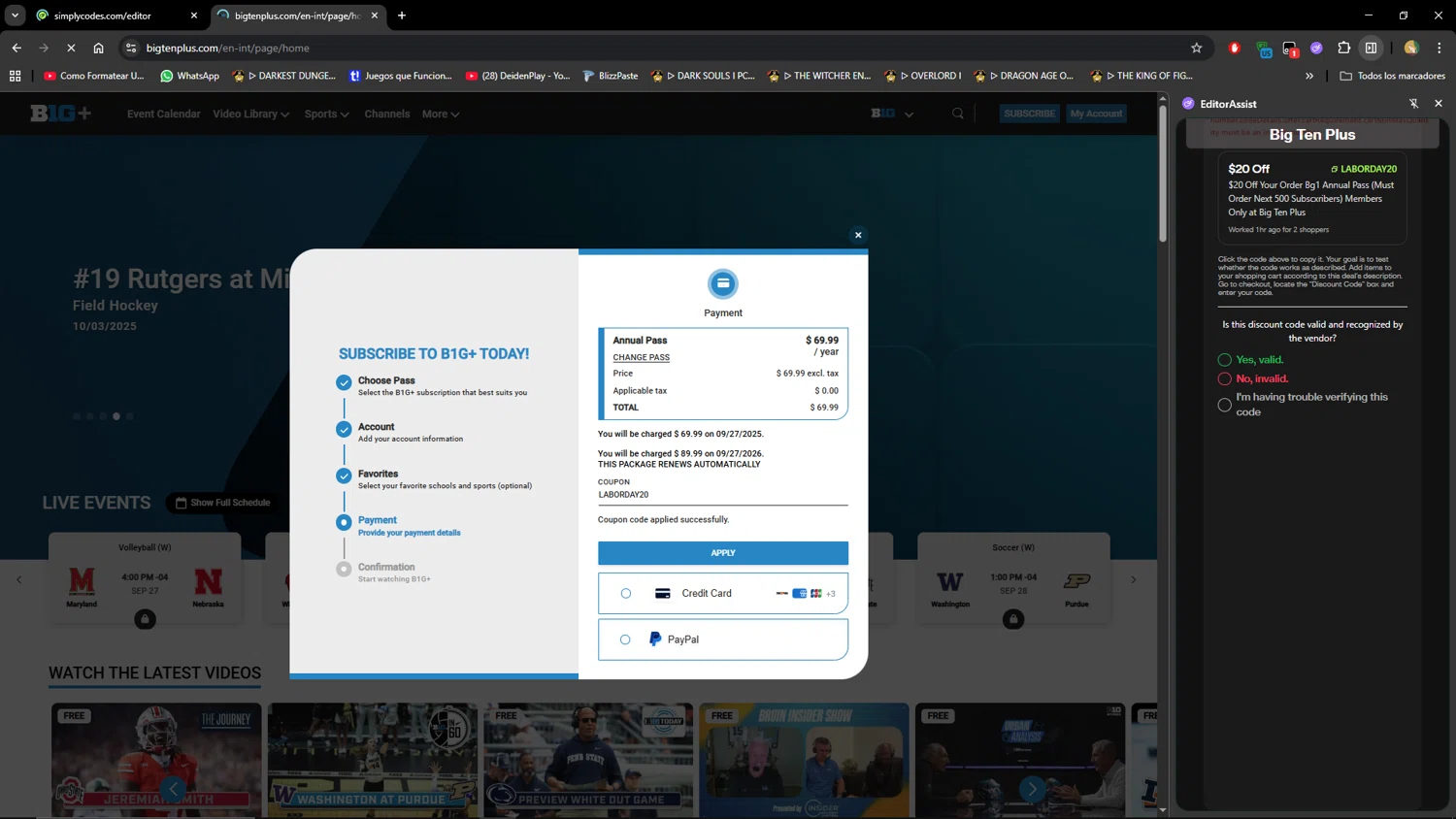This screenshot has width=1456, height=819.
Task: Open Channels menu item
Action: pyautogui.click(x=386, y=114)
